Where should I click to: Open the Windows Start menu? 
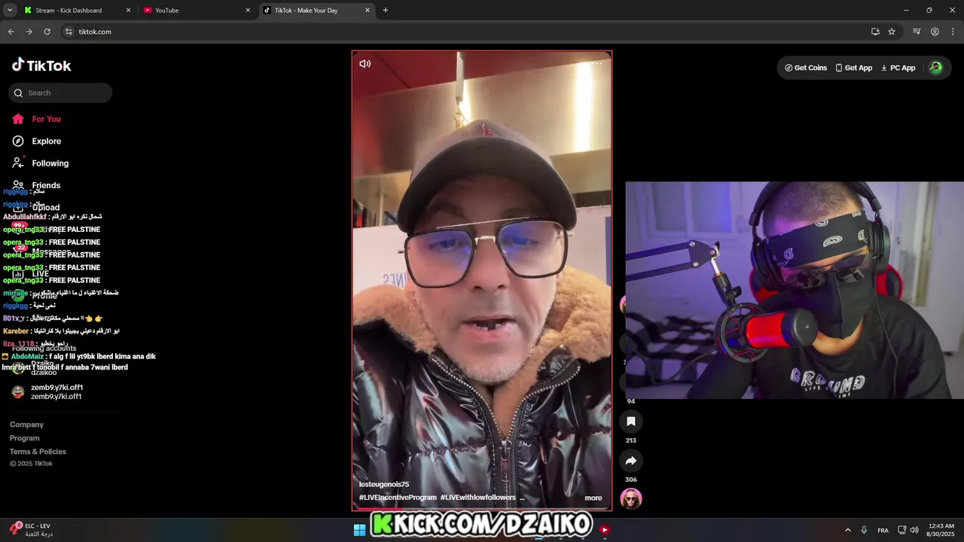pos(360,530)
